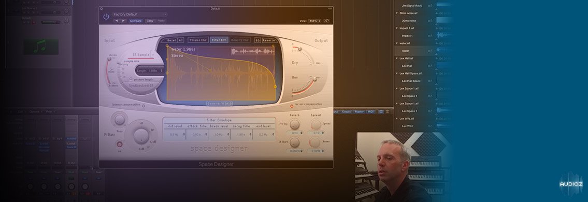The height and width of the screenshot is (202, 588).
Task: Click the Dry output level slider handle
Action: 299,49
